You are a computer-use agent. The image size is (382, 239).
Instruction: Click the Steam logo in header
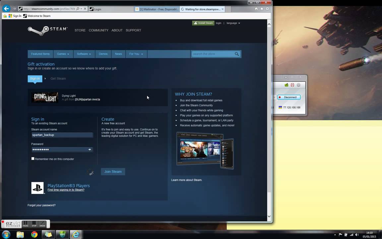click(47, 30)
